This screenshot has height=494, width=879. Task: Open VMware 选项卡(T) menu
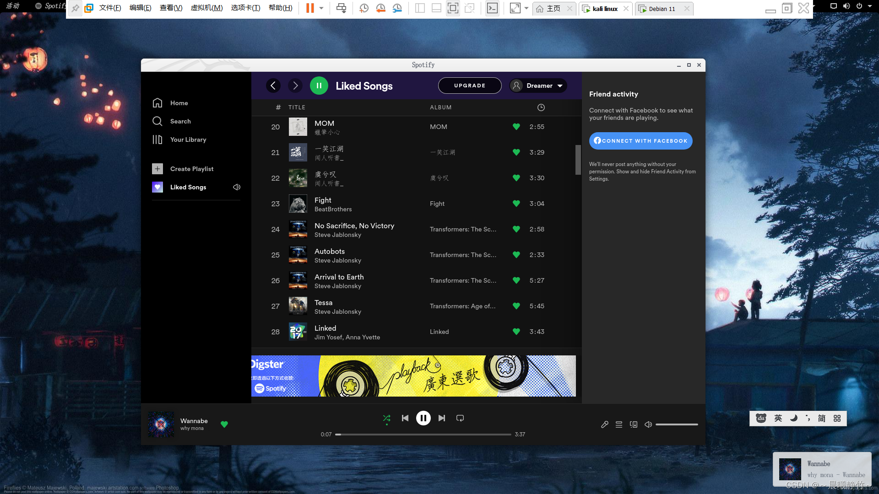tap(246, 8)
